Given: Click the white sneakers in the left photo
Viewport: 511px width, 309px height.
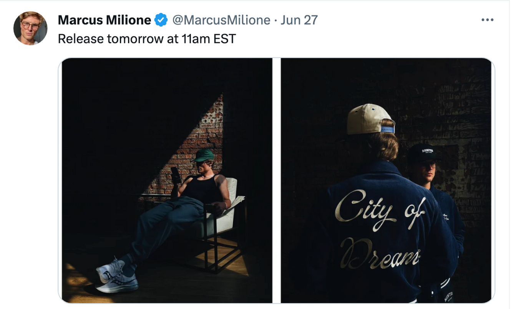Looking at the screenshot, I should click(x=115, y=276).
